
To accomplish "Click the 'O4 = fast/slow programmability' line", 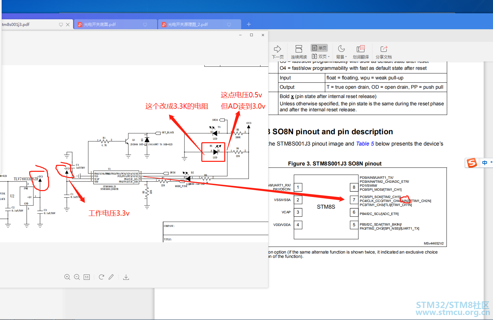I will coord(353,68).
